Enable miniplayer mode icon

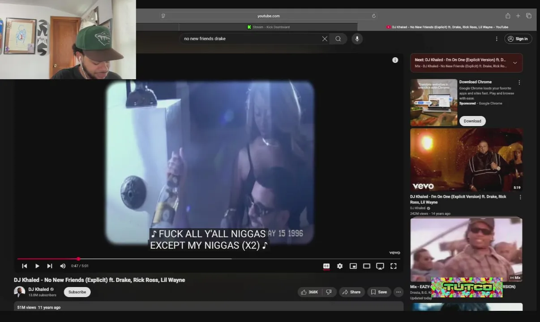point(353,266)
